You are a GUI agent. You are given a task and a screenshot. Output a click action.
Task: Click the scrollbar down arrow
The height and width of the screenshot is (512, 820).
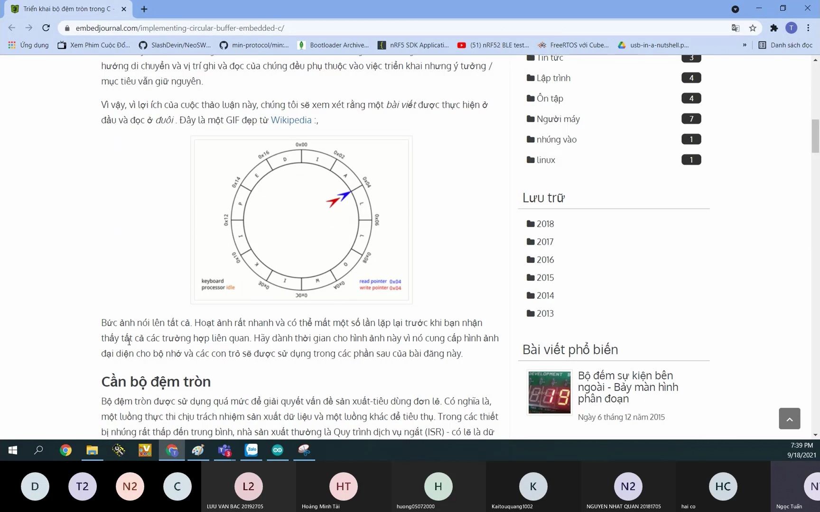(x=815, y=435)
